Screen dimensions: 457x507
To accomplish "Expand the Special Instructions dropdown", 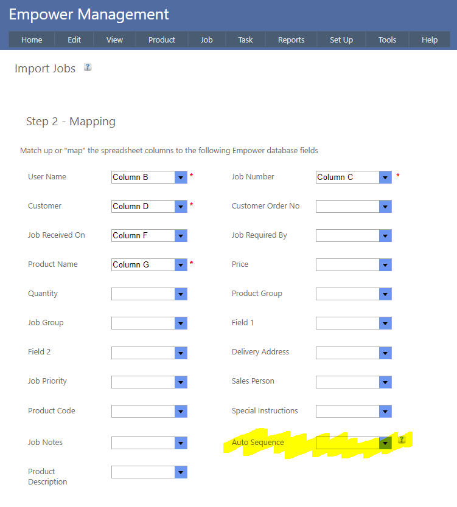I will tap(385, 412).
